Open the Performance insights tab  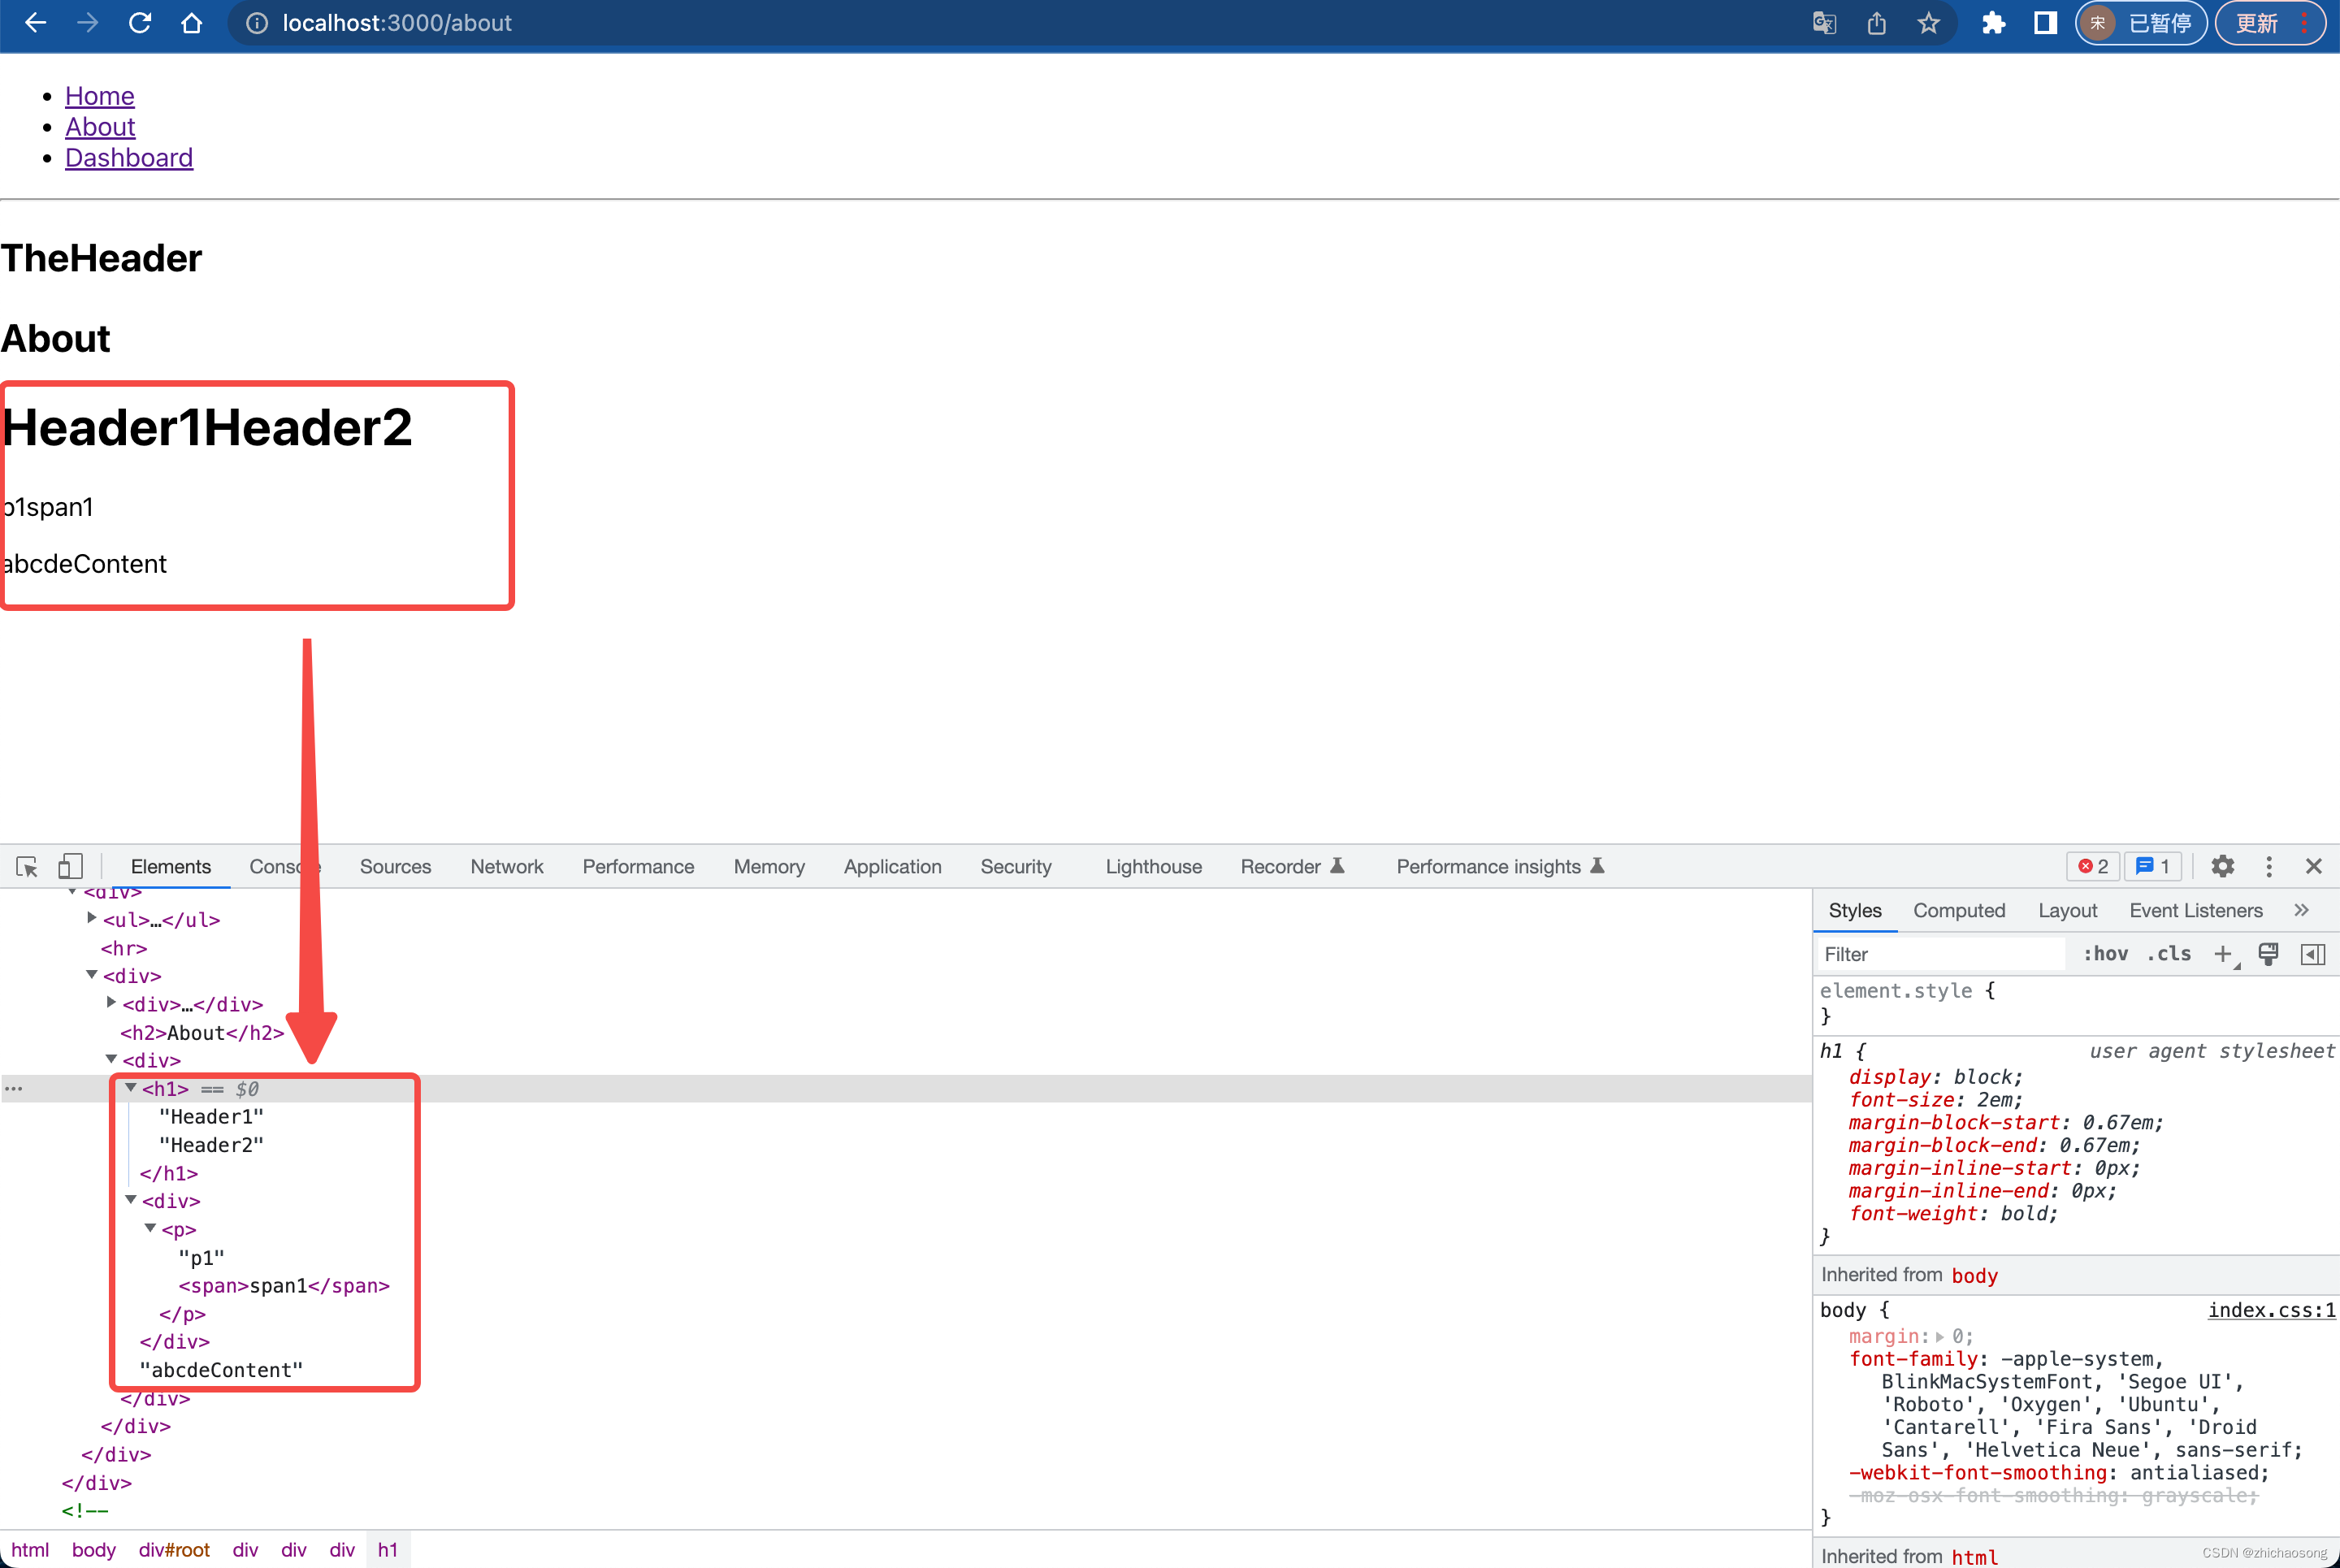pyautogui.click(x=1500, y=866)
